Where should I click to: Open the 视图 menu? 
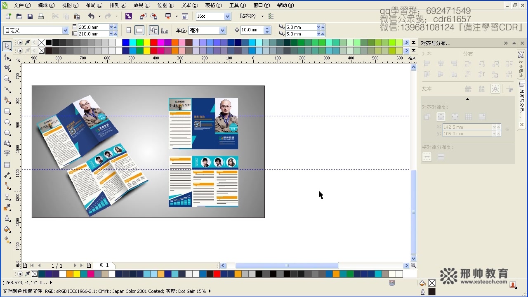70,5
